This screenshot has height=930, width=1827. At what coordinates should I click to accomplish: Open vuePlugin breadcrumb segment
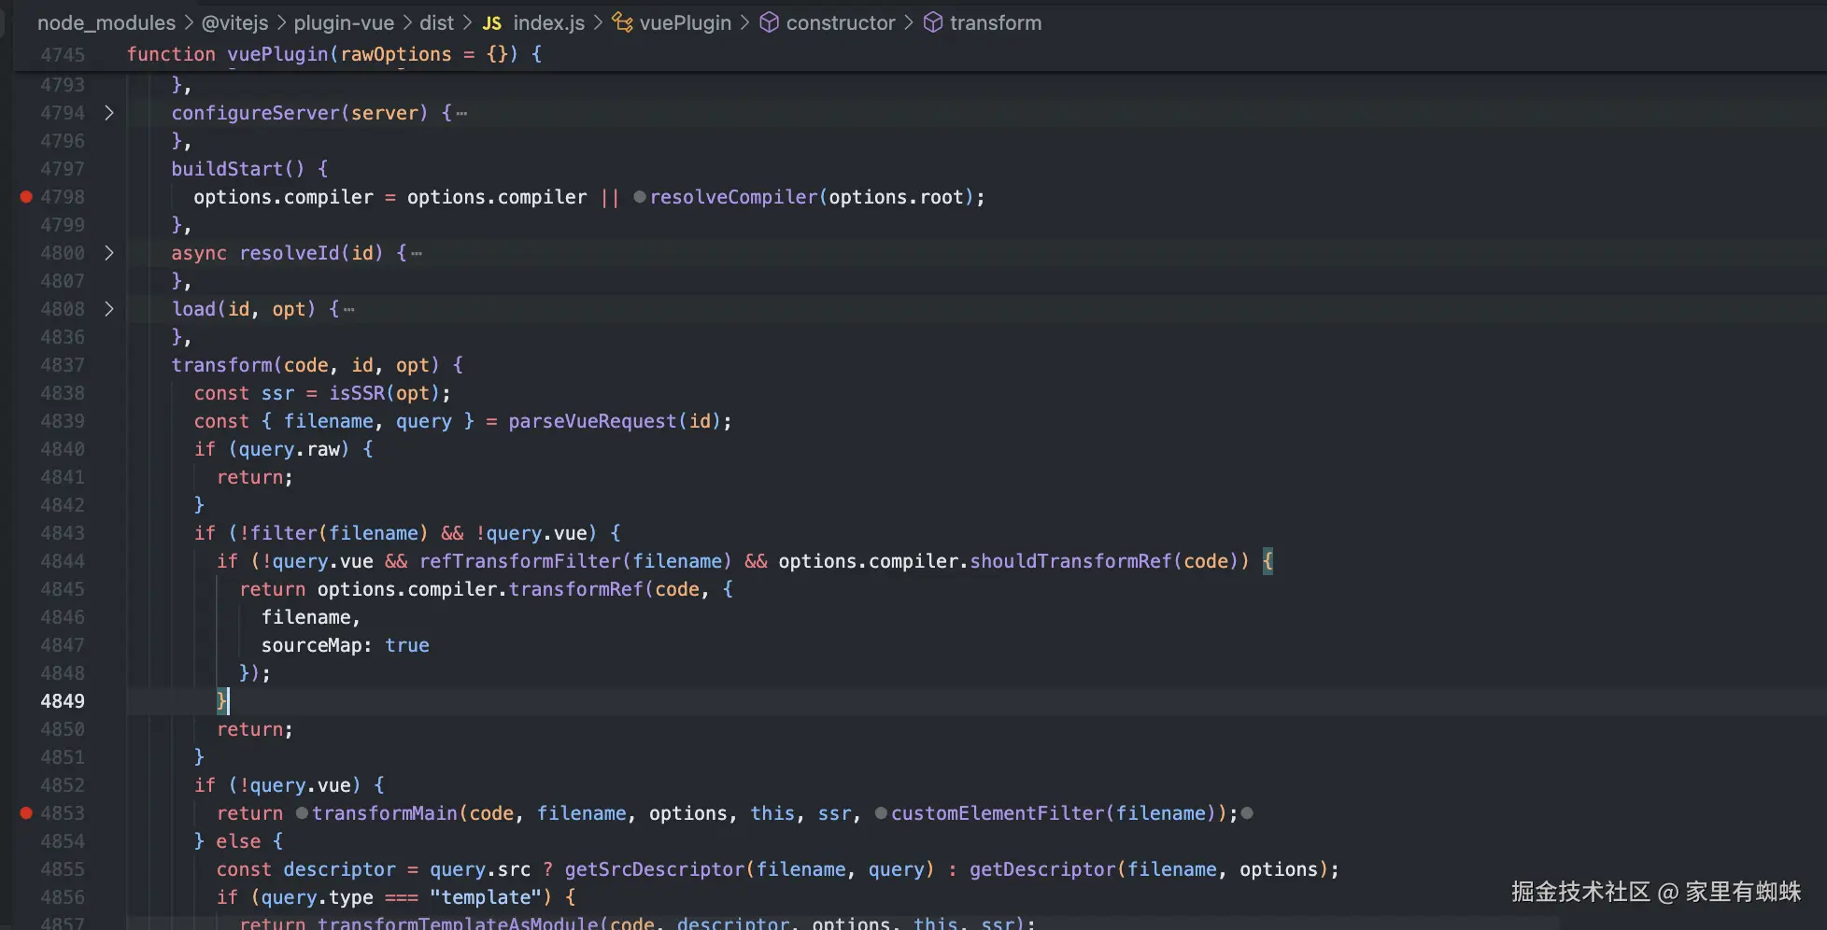tap(686, 23)
